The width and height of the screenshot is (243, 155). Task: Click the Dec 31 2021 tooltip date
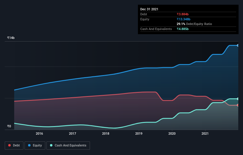(149, 9)
